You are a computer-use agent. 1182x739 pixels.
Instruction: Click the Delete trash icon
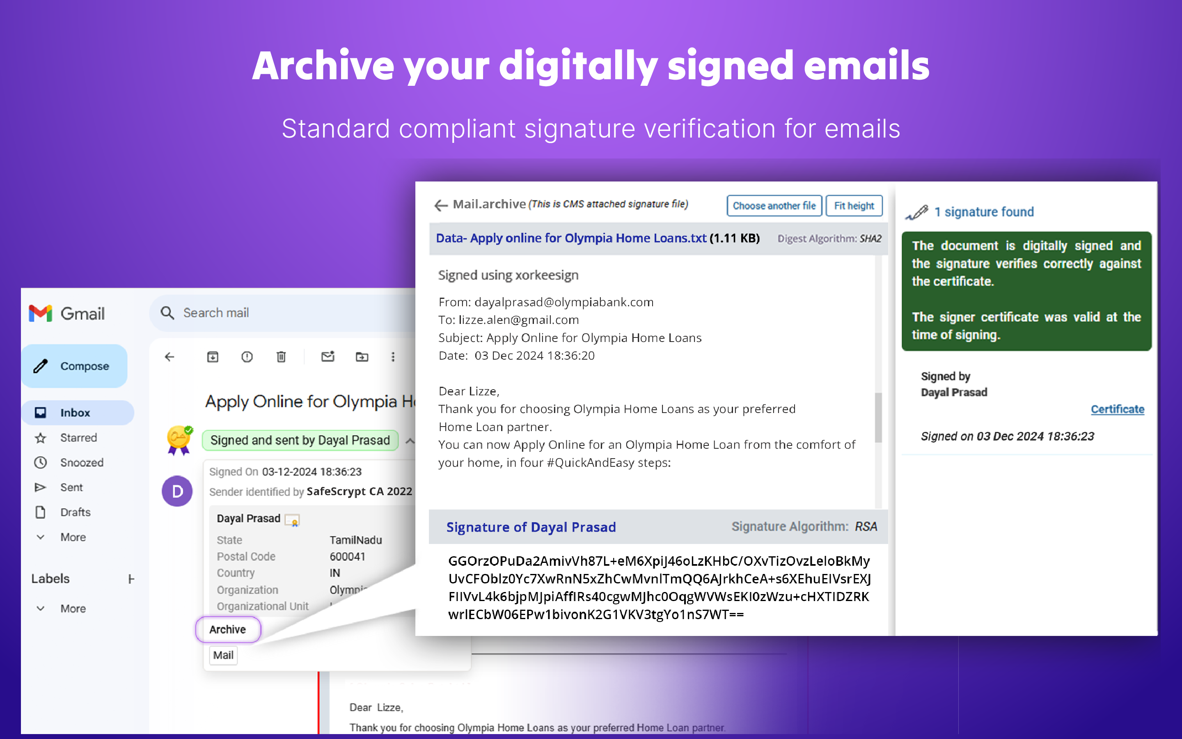click(281, 357)
